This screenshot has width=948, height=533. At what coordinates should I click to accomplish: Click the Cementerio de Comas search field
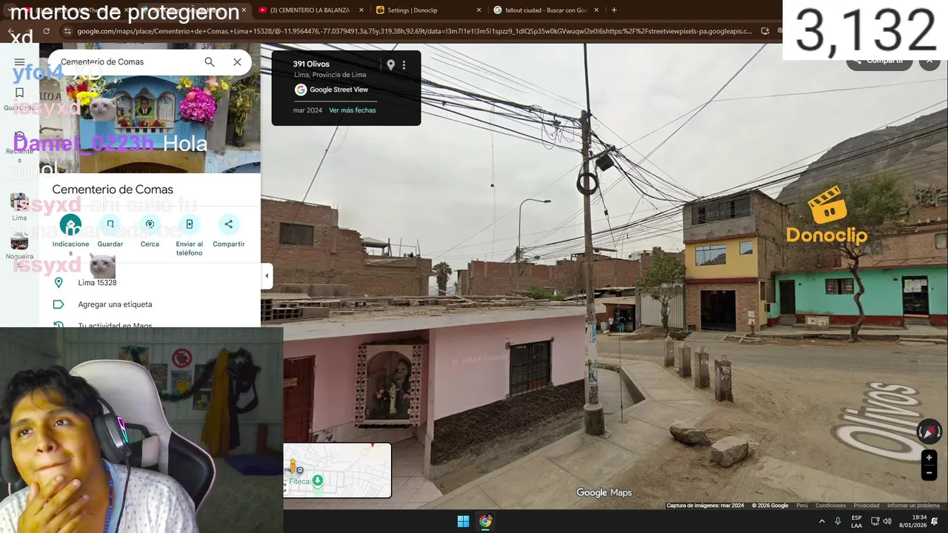[127, 62]
